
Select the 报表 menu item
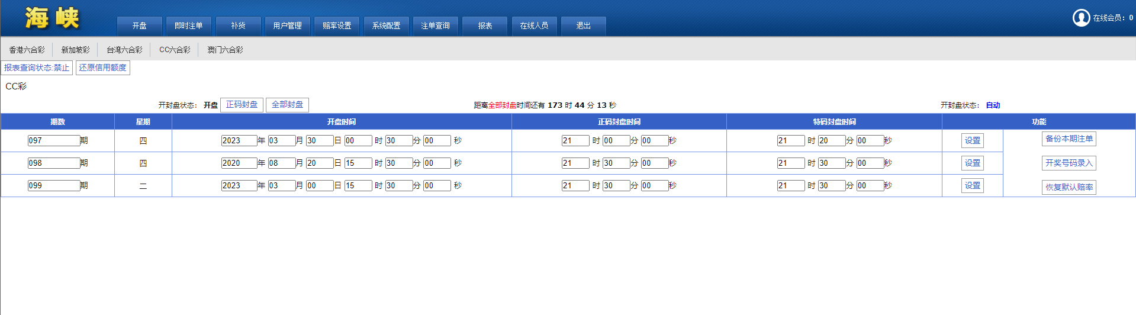tap(485, 26)
